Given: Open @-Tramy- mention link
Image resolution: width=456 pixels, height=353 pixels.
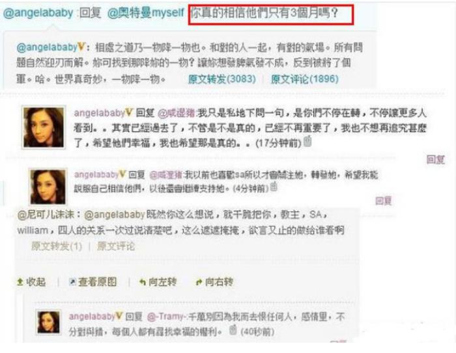Looking at the screenshot, I should (x=166, y=317).
